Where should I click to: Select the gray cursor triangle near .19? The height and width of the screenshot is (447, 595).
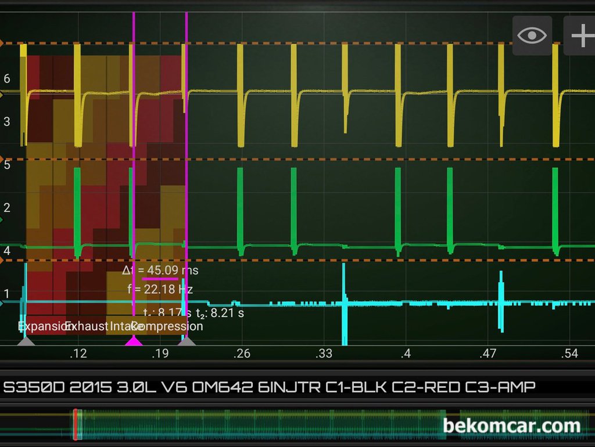tap(187, 340)
